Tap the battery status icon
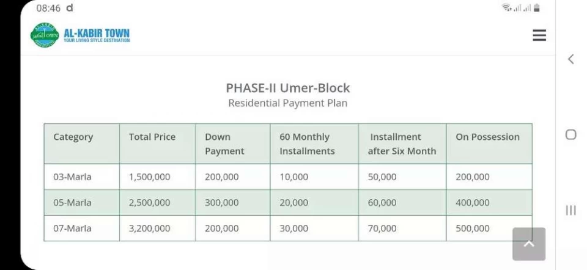 point(536,8)
